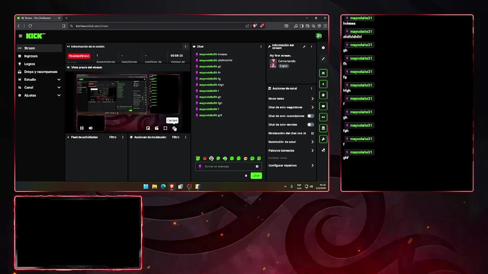Click Moderación del chat con IA
Image resolution: width=488 pixels, height=274 pixels.
tap(287, 133)
